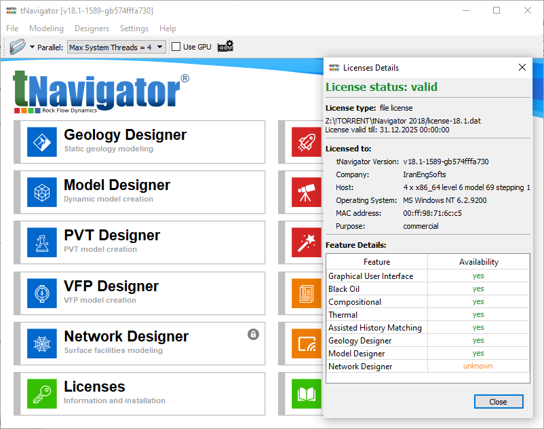Click the license file path text

[403, 121]
